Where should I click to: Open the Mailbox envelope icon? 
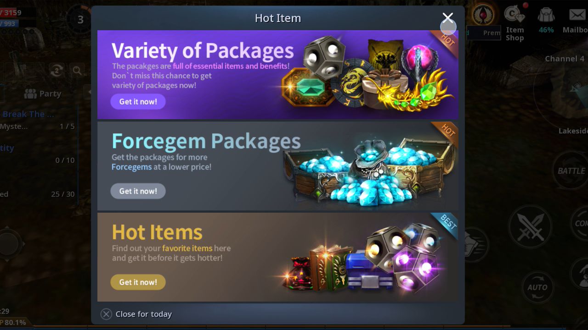(x=576, y=21)
